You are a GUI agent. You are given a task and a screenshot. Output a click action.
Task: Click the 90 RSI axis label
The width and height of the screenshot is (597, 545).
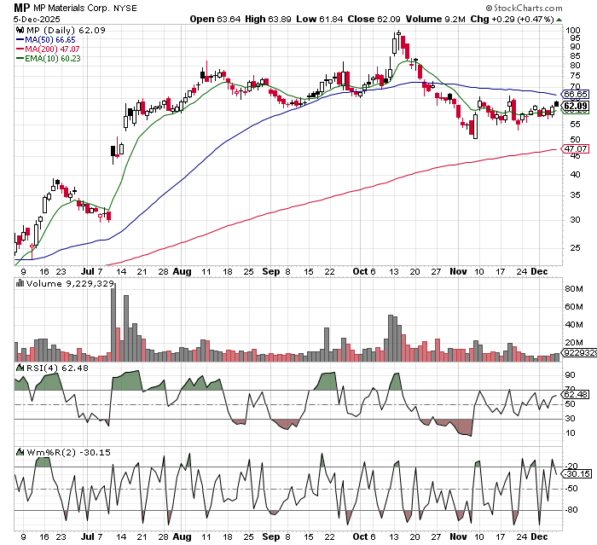[571, 375]
